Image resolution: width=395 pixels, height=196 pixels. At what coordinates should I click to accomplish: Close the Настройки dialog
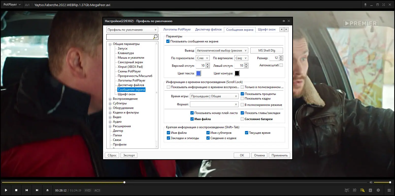point(289,21)
